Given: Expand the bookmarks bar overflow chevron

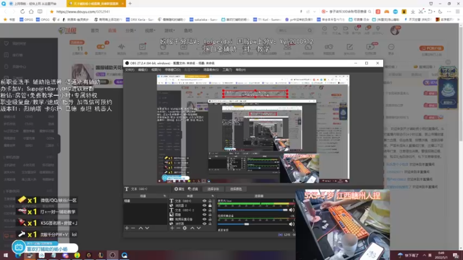Looking at the screenshot, I should [458, 20].
